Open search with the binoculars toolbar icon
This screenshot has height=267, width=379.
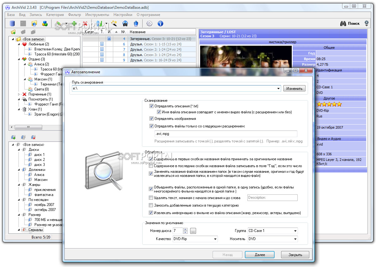pos(125,23)
